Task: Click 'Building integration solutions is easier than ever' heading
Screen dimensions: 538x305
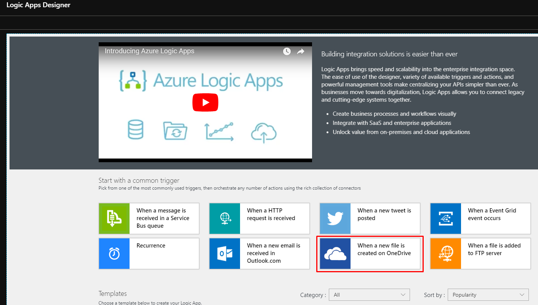Action: 389,54
